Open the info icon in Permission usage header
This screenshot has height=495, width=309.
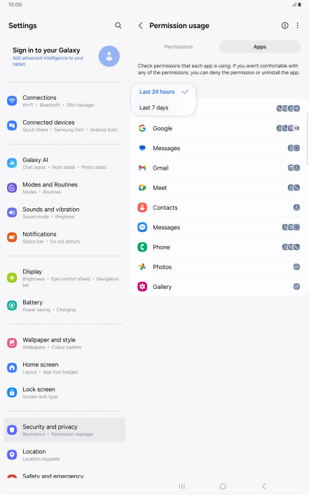coord(284,25)
